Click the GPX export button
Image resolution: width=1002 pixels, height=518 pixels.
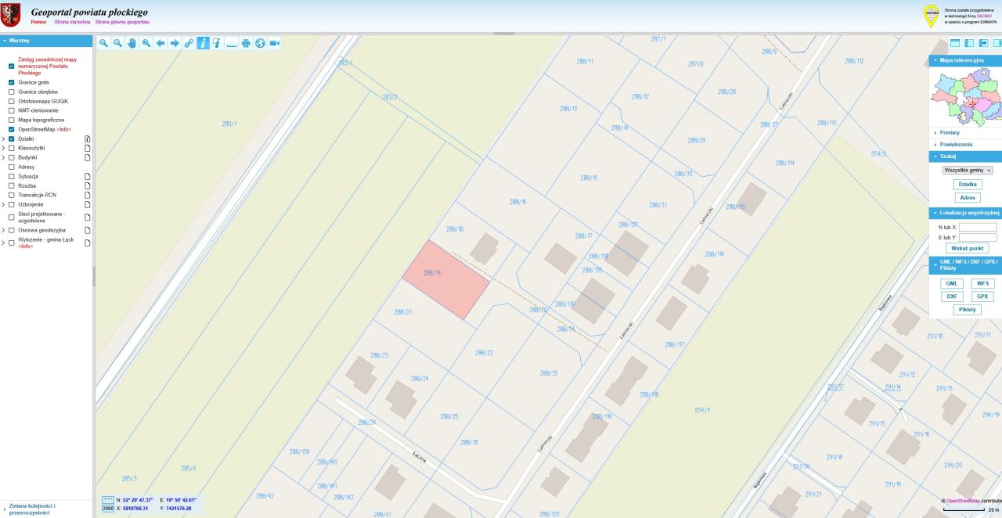coord(982,297)
